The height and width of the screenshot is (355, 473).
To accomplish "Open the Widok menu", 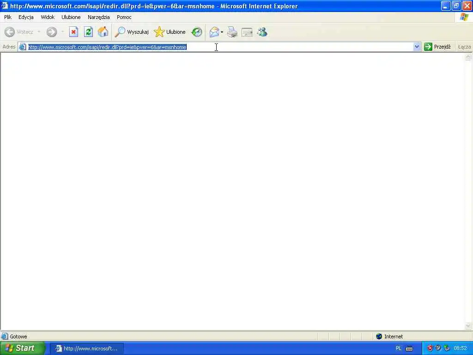I will [x=48, y=17].
